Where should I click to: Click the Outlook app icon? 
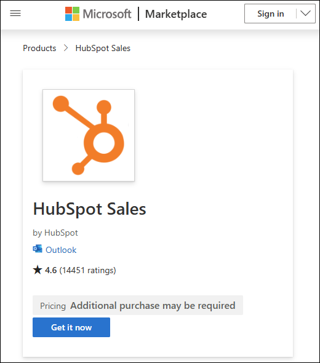(x=38, y=249)
